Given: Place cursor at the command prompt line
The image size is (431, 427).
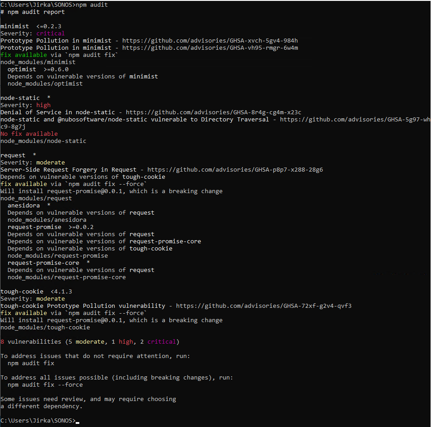Looking at the screenshot, I should pyautogui.click(x=78, y=420).
